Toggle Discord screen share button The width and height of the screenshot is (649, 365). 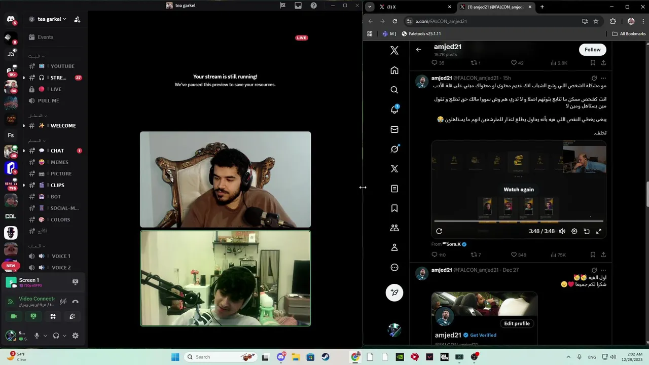click(x=33, y=316)
